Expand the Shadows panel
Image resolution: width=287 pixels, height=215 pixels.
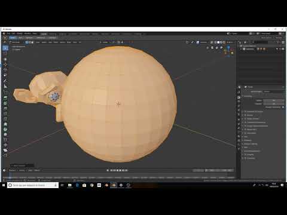[248, 140]
